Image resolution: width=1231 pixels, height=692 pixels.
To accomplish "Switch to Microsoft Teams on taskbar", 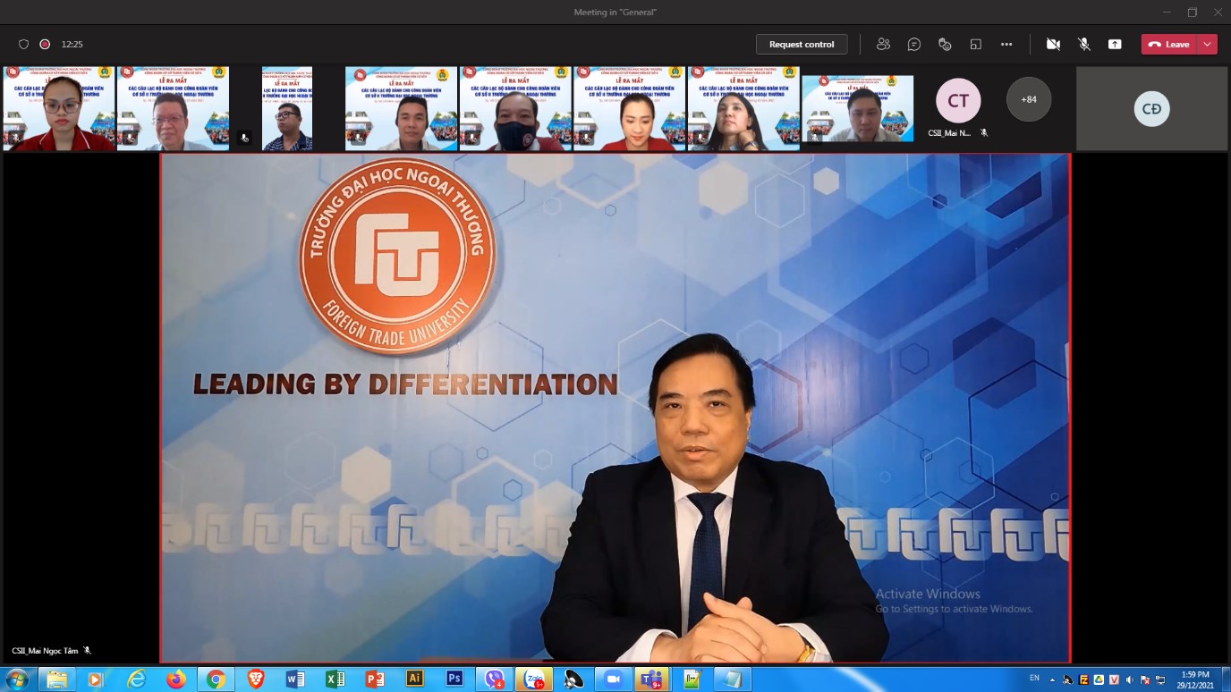I will point(652,679).
